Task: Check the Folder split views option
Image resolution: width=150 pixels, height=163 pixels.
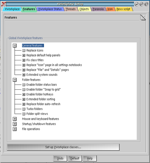Action: tap(24, 114)
